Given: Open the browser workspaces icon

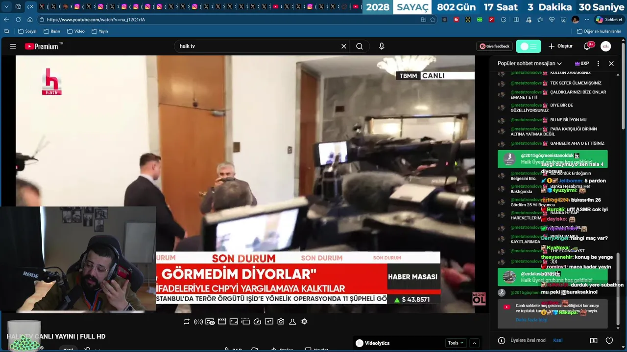Looking at the screenshot, I should 18,7.
